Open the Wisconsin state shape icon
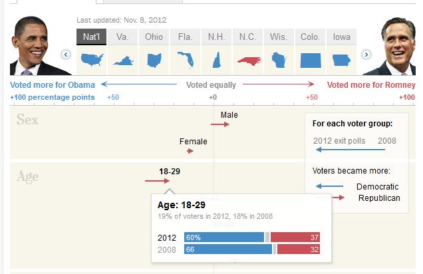This screenshot has width=423, height=274. 279,59
